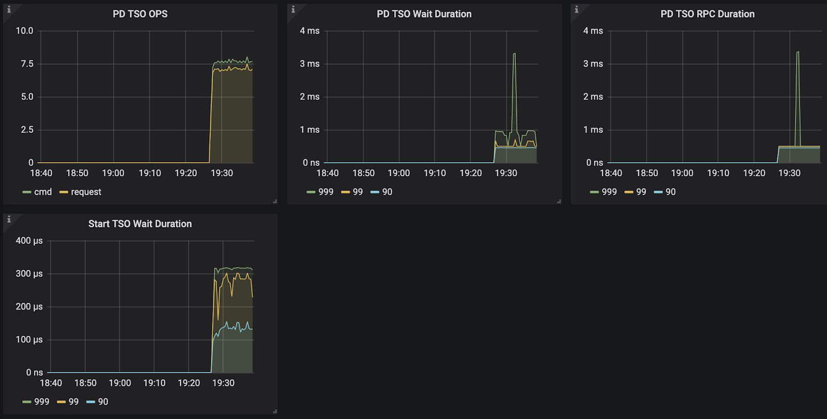The width and height of the screenshot is (827, 419).
Task: Click the info icon on PD TSO OPS panel
Action: point(9,10)
